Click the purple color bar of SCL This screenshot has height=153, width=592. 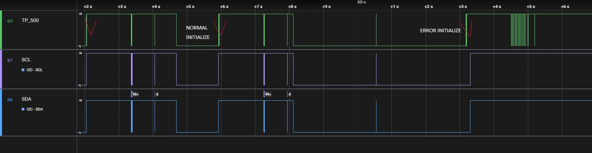pos(1,69)
